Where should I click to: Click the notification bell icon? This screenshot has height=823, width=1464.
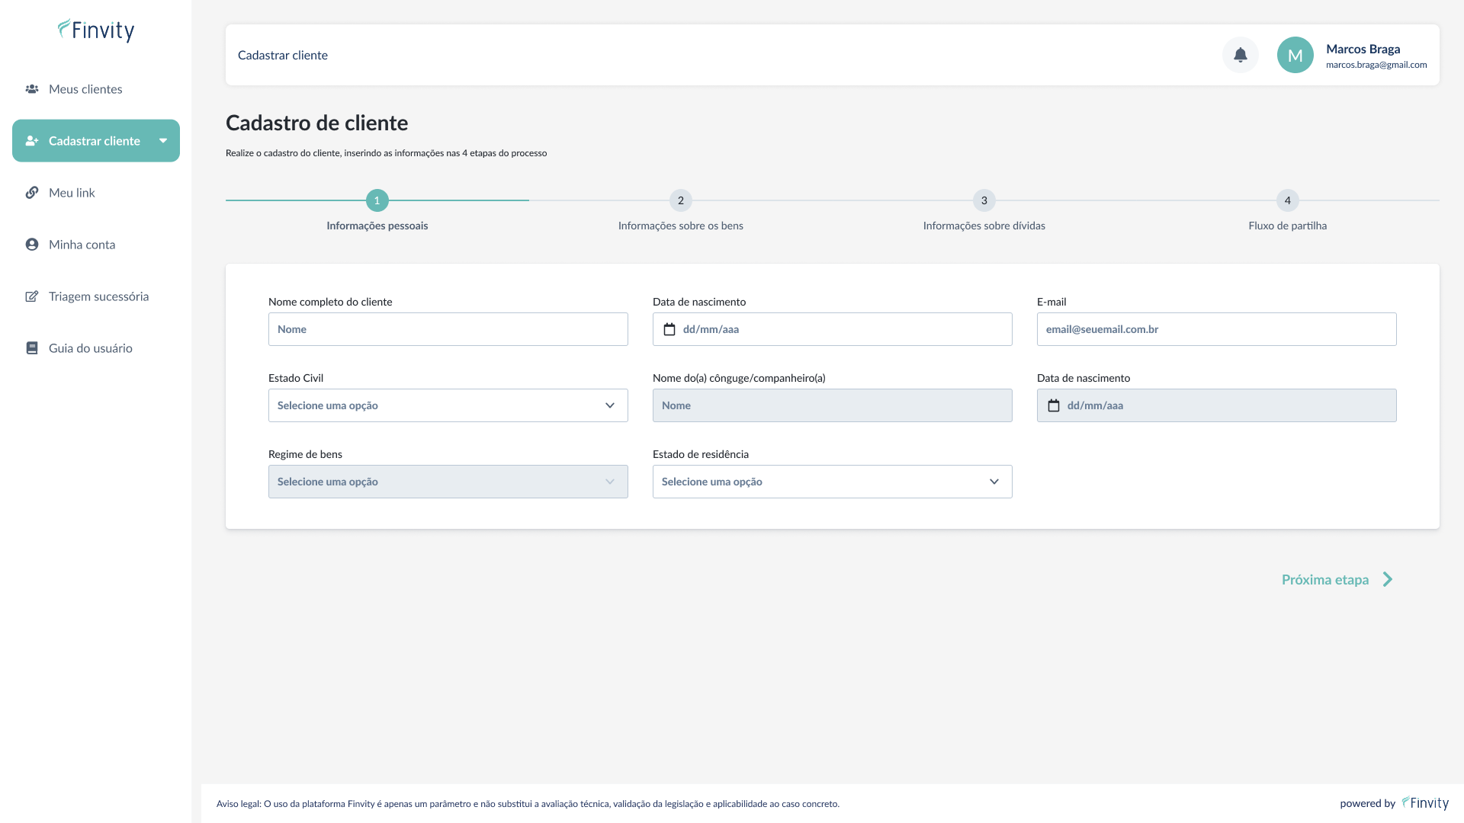click(x=1240, y=55)
